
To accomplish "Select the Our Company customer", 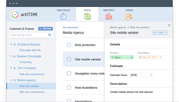I will [27, 68].
